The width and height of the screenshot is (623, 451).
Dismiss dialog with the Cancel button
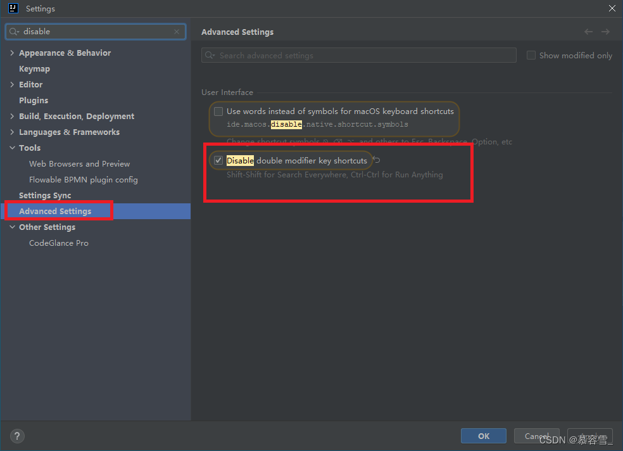click(x=536, y=436)
